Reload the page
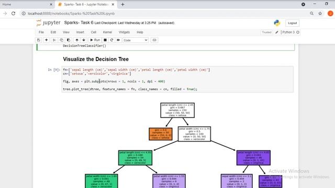335x188 pixels. [13, 14]
